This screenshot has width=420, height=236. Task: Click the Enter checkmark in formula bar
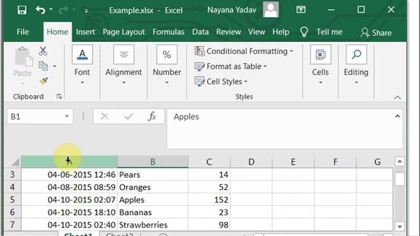pos(129,117)
